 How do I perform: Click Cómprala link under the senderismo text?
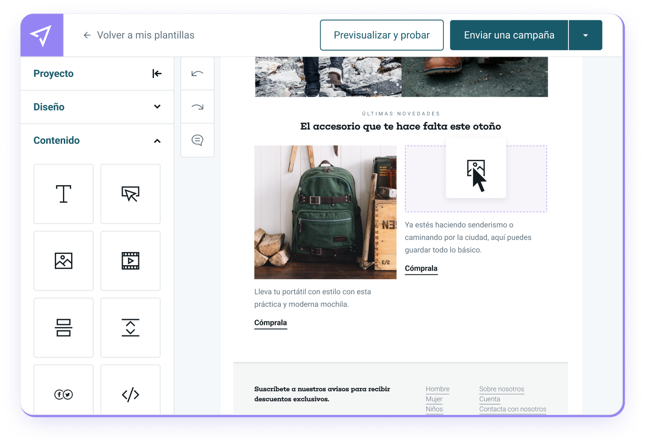[x=421, y=269]
